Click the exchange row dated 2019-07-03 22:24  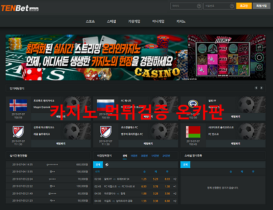pos(48,179)
